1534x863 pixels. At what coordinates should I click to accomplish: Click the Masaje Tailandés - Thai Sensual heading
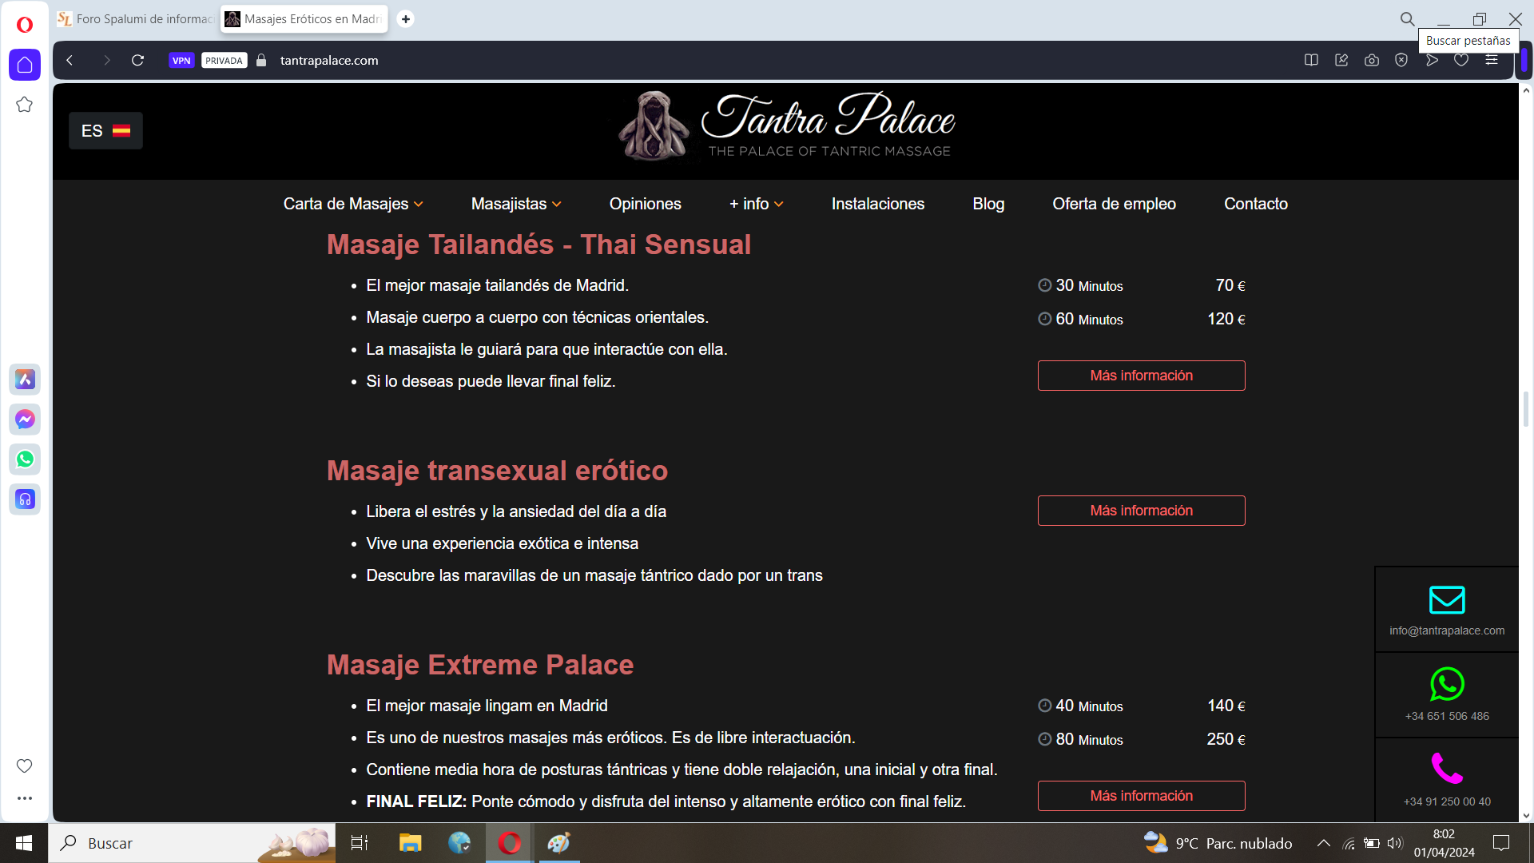pyautogui.click(x=538, y=245)
